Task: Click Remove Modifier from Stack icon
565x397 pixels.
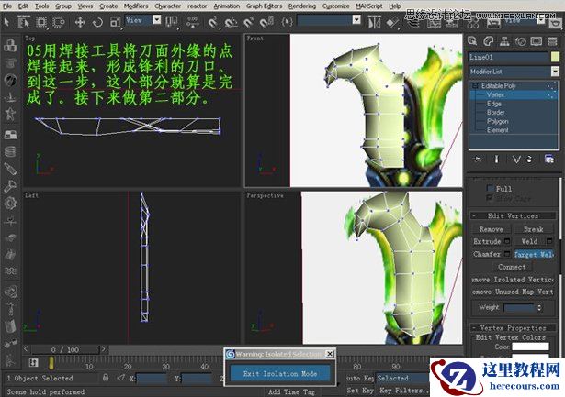Action: [529, 159]
